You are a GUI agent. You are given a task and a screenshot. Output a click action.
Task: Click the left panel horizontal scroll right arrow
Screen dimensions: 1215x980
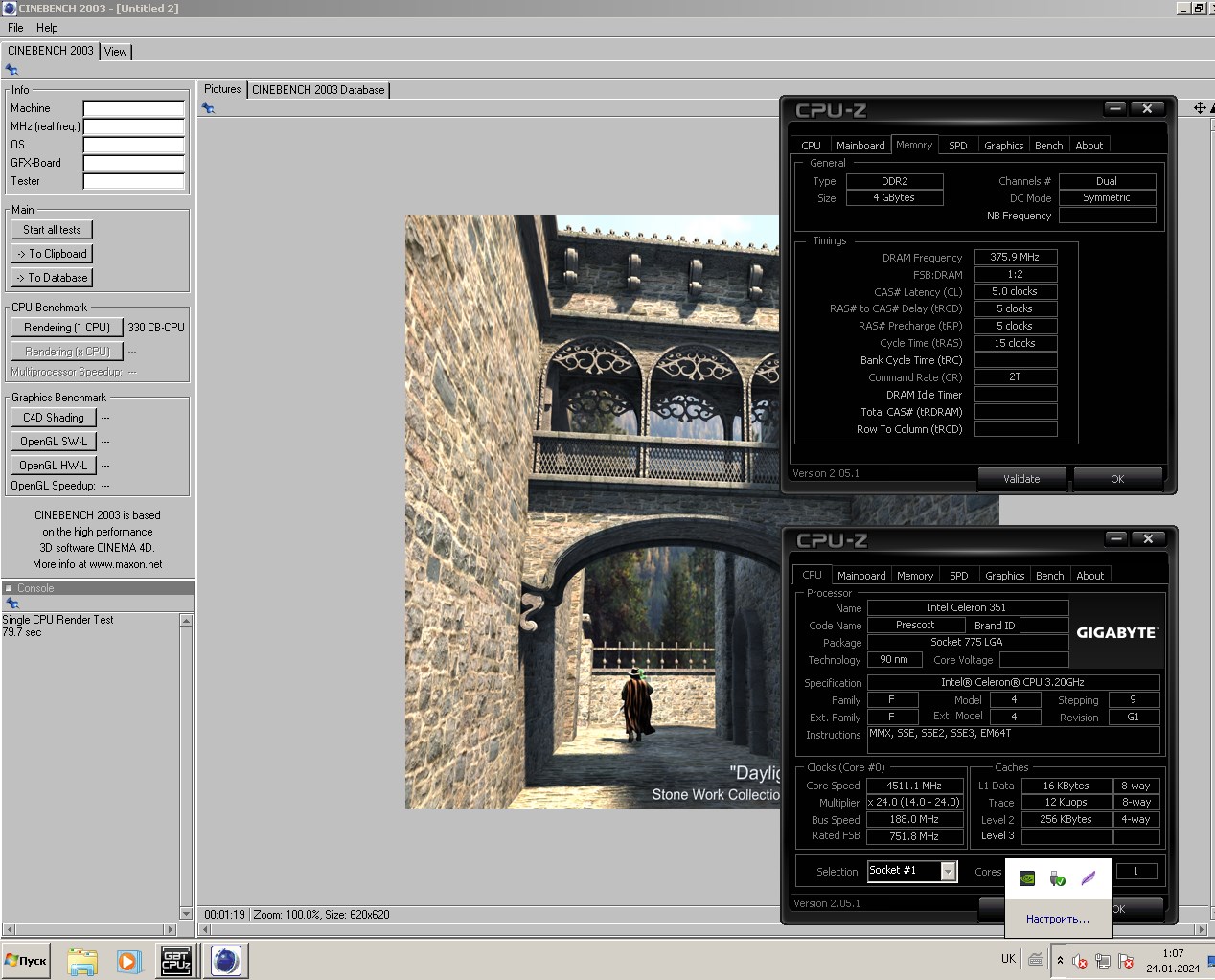coord(171,929)
